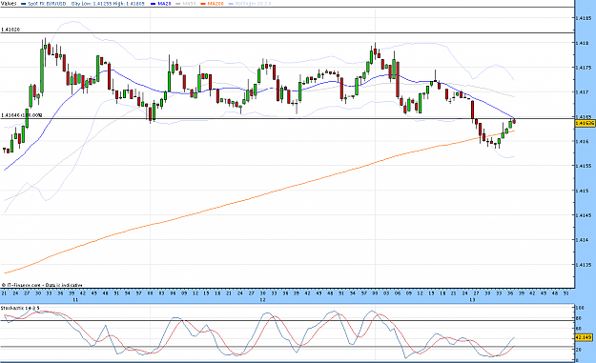
Task: Click the blue MA20 color swatch
Action: (x=154, y=4)
